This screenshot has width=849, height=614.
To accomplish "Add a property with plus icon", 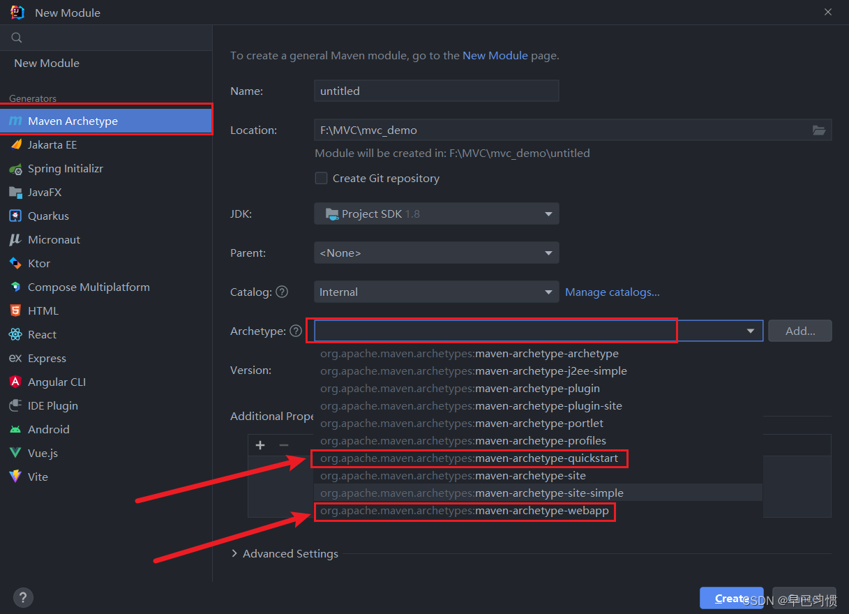I will point(260,445).
